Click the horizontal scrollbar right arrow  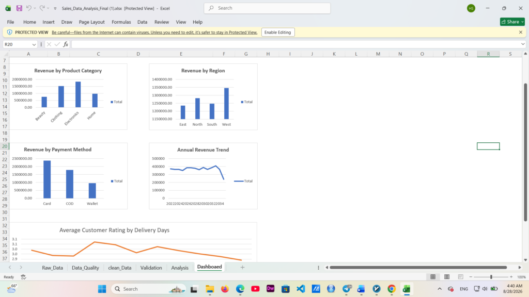pos(520,268)
